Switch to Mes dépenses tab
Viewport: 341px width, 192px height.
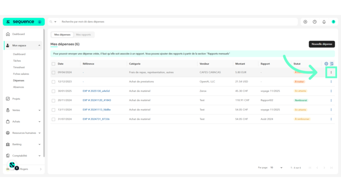click(62, 35)
